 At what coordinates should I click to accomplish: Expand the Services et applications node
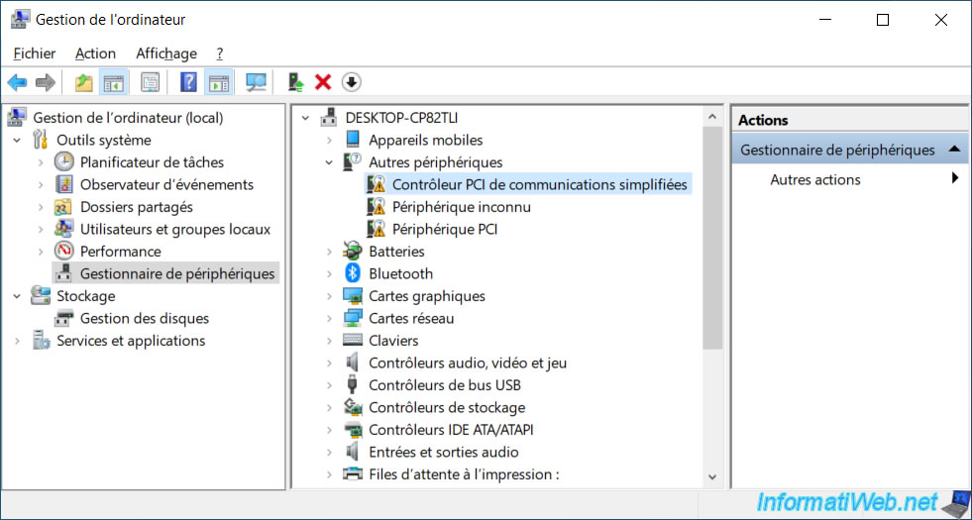coord(17,341)
